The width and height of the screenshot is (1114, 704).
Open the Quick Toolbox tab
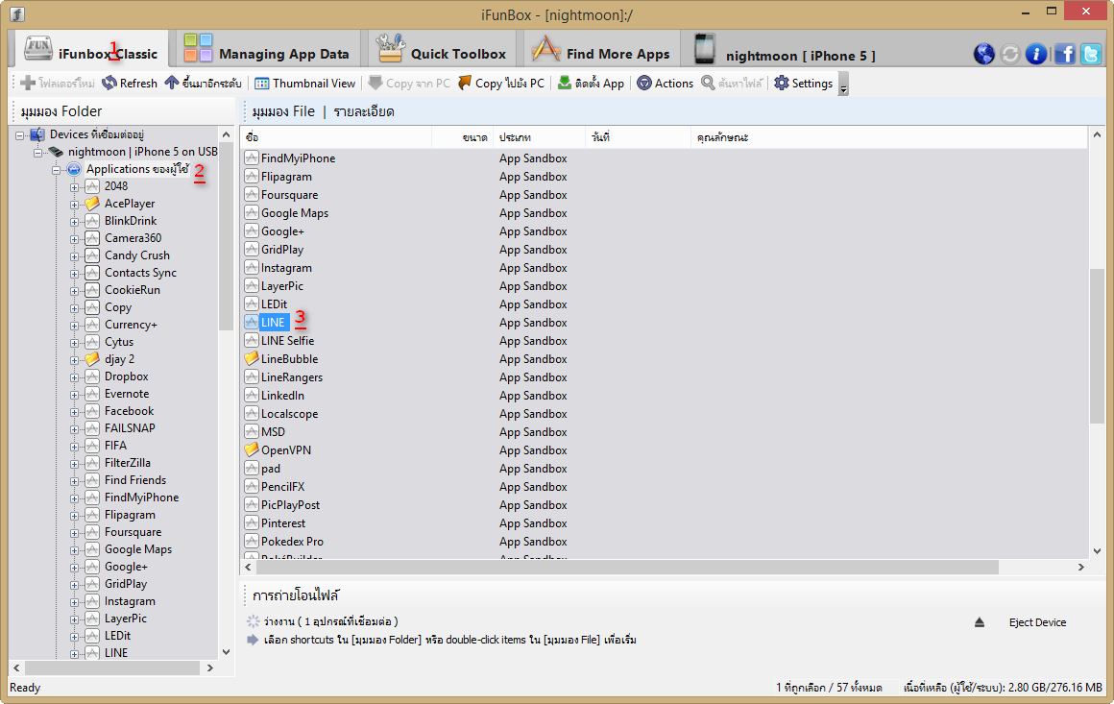click(x=441, y=50)
